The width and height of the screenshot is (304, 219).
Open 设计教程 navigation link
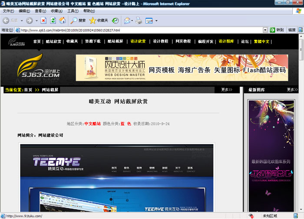[x=161, y=42]
